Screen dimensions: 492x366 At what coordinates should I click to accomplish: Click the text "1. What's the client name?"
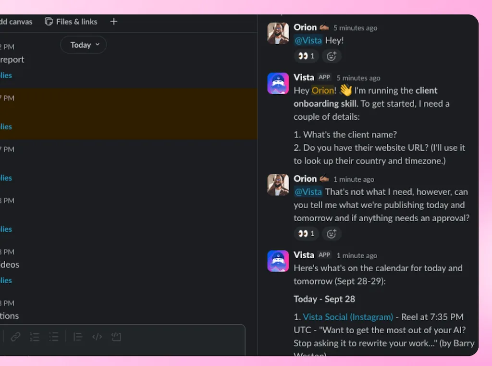[345, 135]
